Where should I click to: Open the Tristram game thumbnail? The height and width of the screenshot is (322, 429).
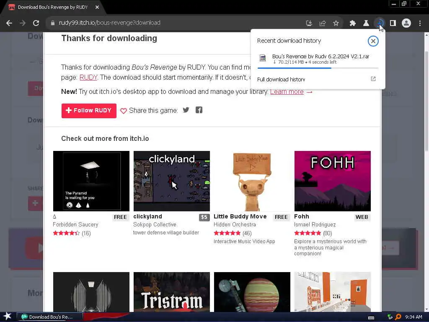[x=171, y=292]
